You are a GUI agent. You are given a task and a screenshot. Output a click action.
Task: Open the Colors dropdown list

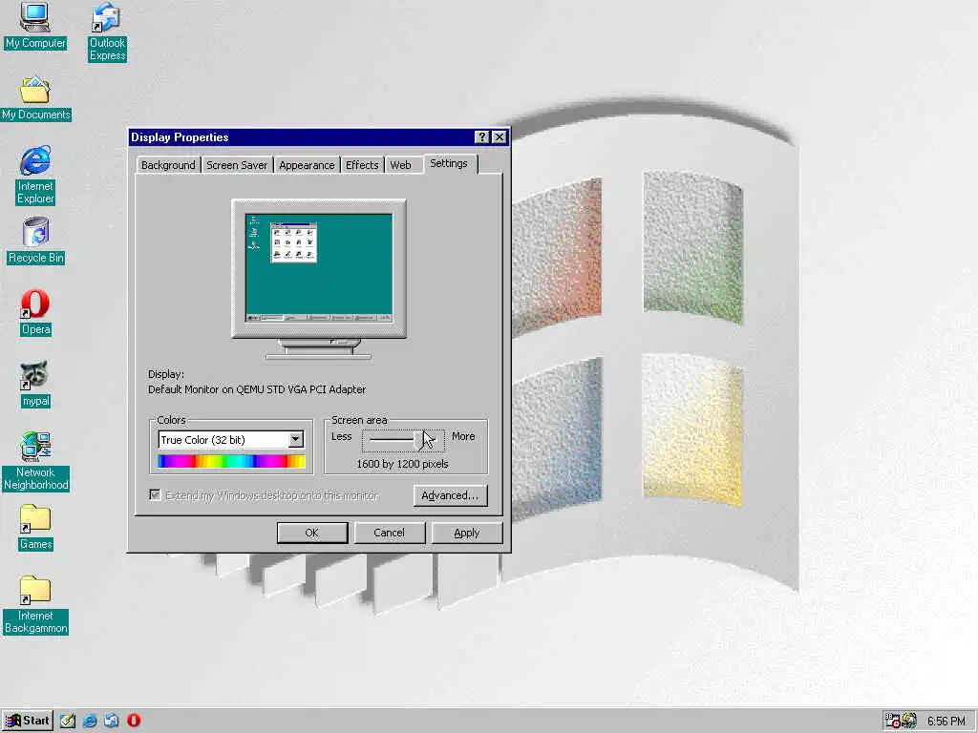(296, 439)
